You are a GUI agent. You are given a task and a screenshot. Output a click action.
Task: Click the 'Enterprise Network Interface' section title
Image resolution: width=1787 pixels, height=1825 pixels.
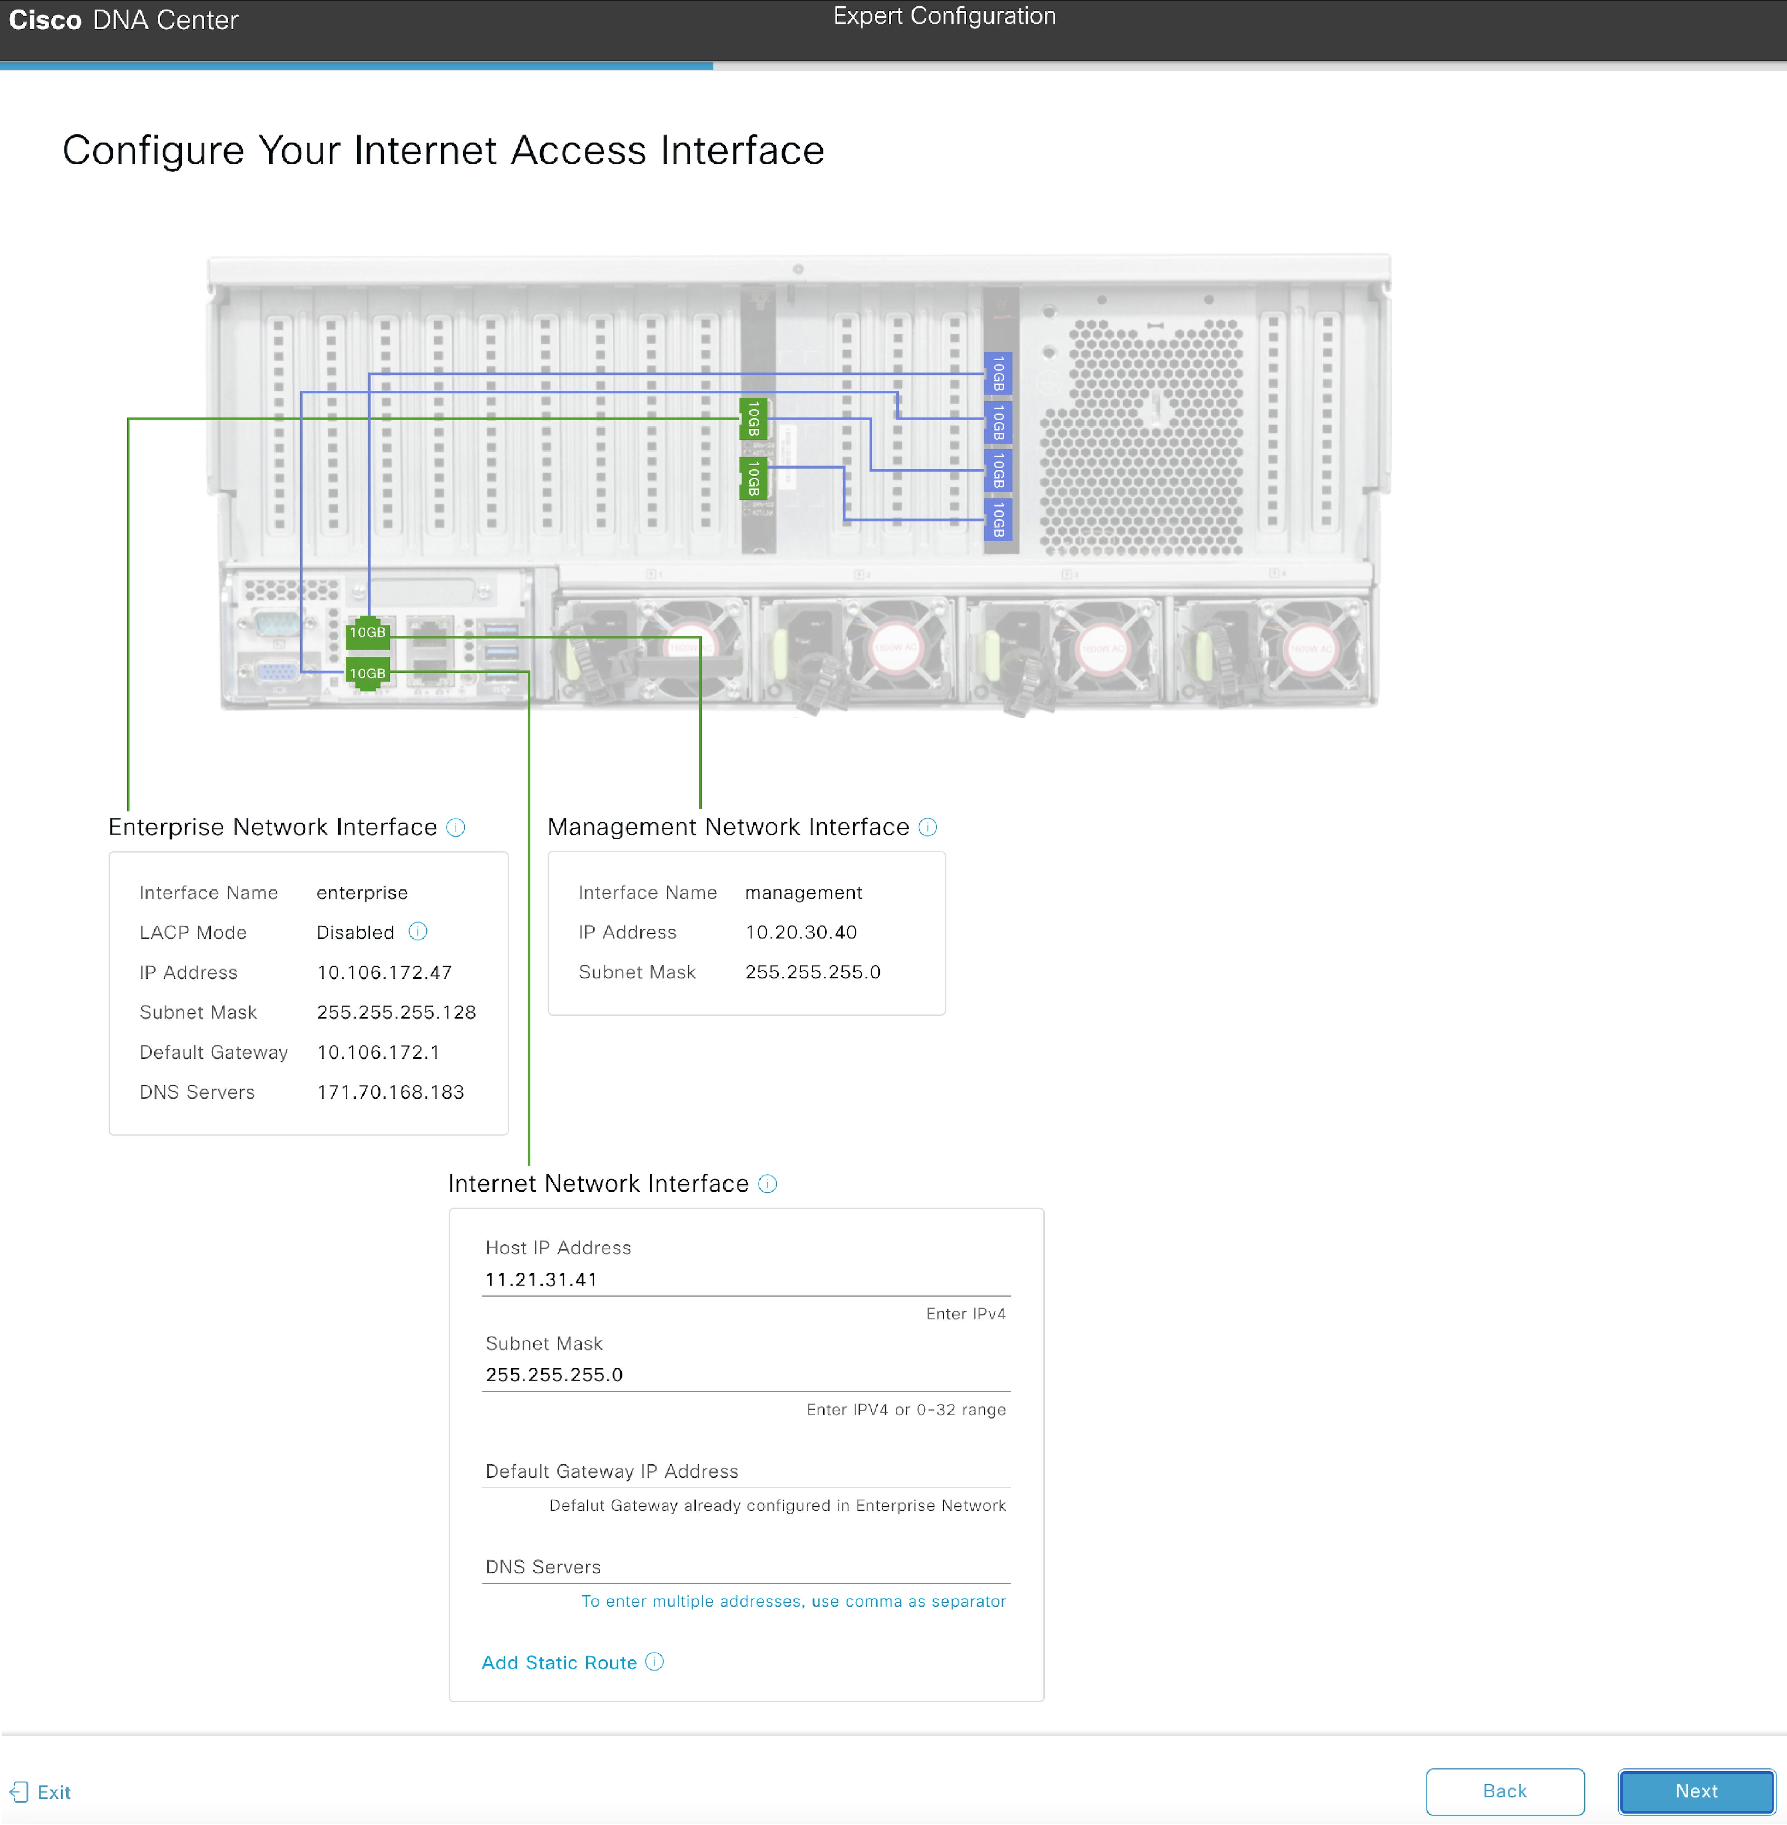click(x=273, y=827)
